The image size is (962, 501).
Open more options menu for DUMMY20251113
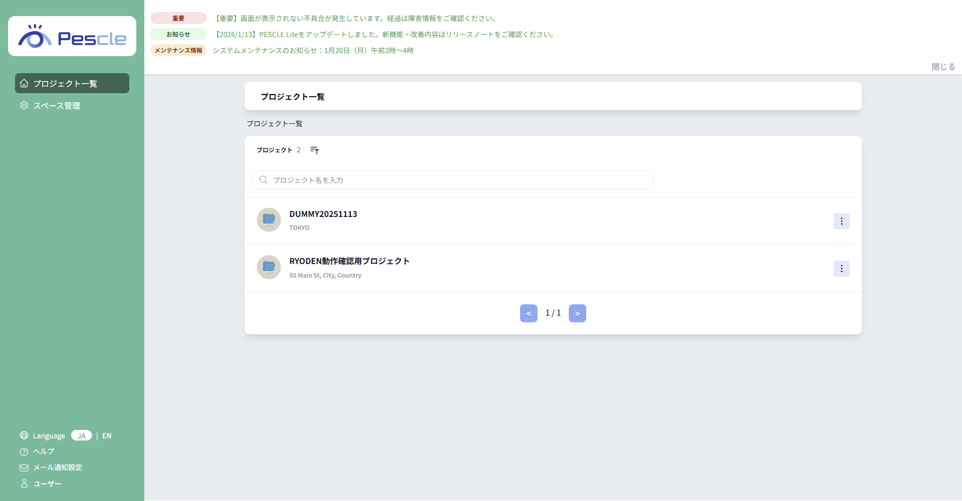coord(841,221)
